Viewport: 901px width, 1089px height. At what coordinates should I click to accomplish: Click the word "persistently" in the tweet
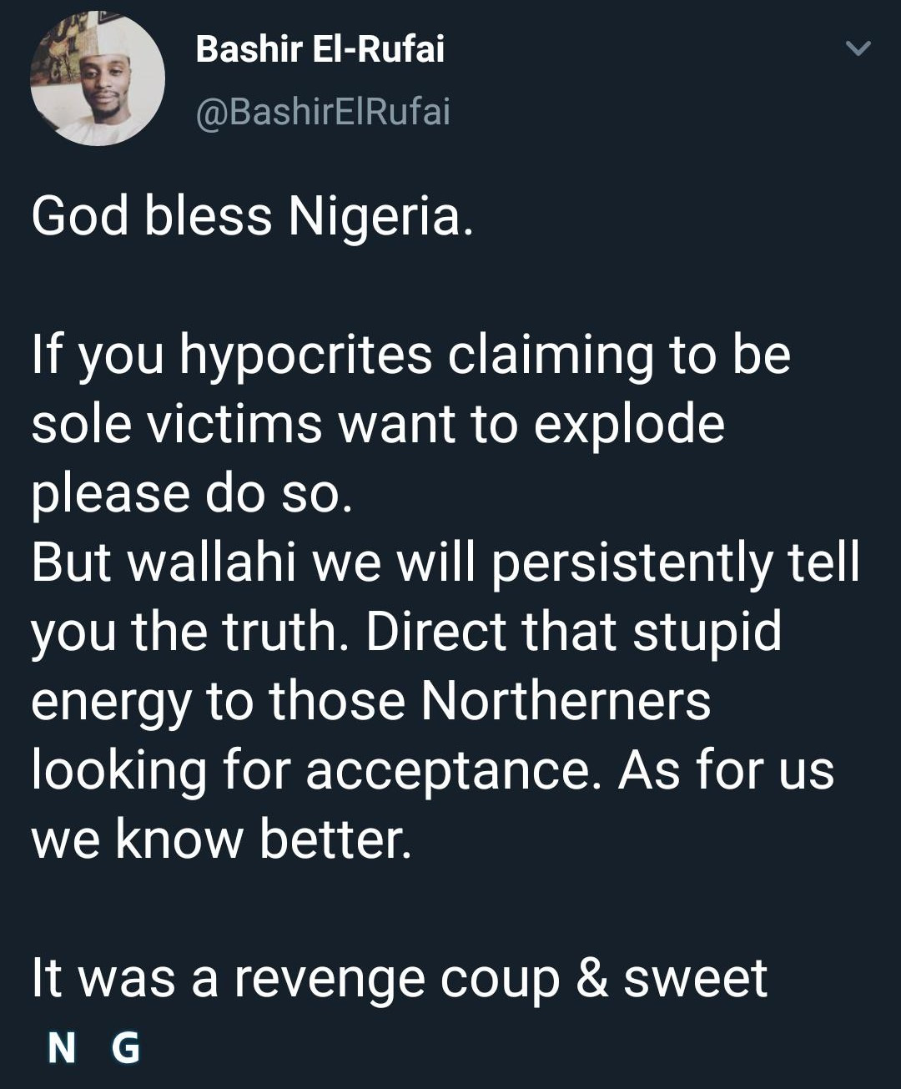(x=631, y=562)
